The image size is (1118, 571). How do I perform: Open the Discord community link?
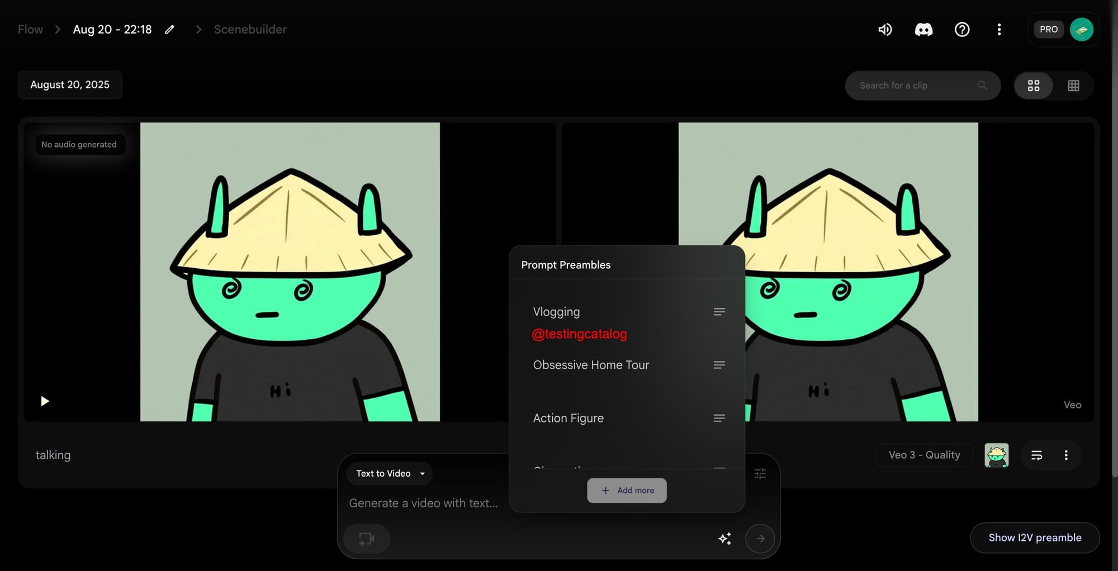[x=923, y=30]
